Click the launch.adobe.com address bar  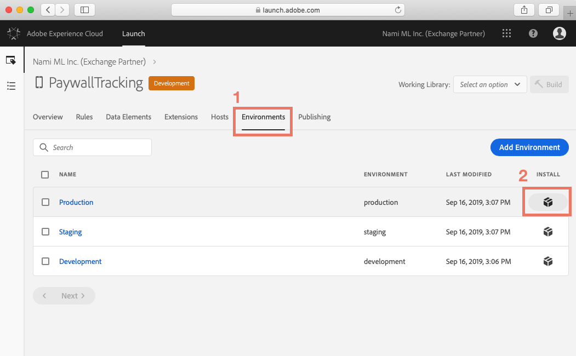pyautogui.click(x=288, y=10)
